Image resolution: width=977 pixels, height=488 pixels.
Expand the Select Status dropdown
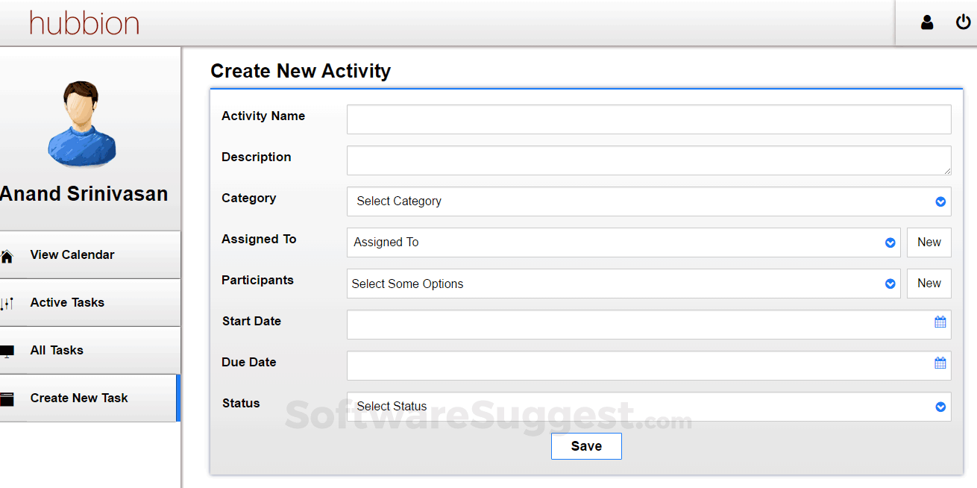click(648, 407)
